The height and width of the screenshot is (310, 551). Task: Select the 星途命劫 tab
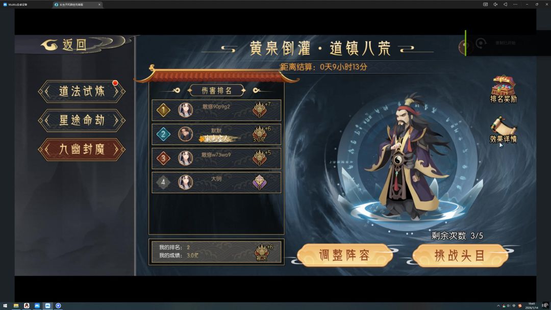coord(82,120)
